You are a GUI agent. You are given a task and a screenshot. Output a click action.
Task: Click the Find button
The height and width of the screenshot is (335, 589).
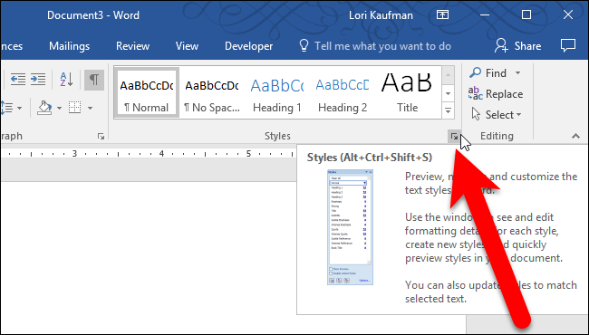click(x=488, y=72)
